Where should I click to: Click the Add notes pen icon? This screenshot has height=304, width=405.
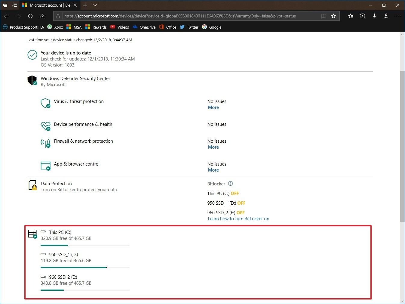click(x=387, y=16)
